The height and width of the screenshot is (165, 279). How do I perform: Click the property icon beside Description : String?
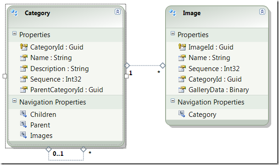(x=24, y=69)
